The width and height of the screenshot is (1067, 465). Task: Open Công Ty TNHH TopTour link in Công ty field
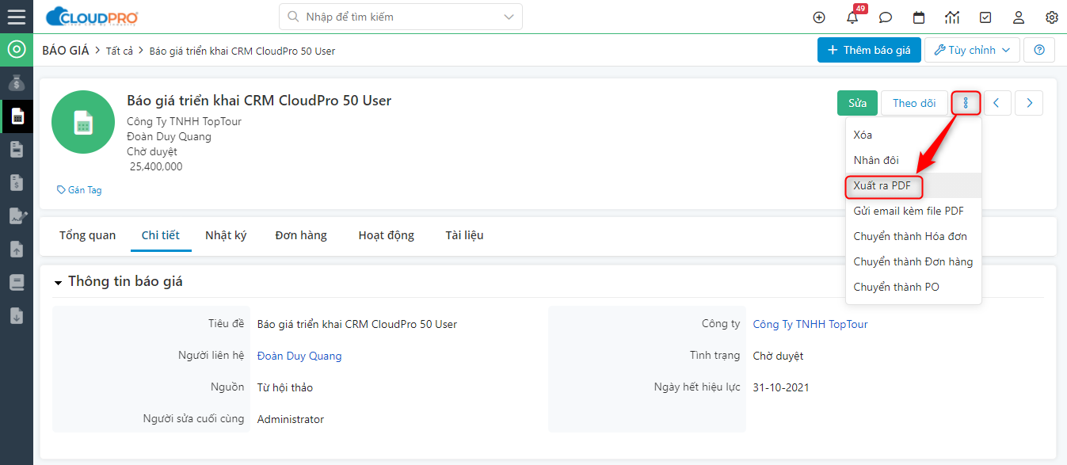[810, 324]
